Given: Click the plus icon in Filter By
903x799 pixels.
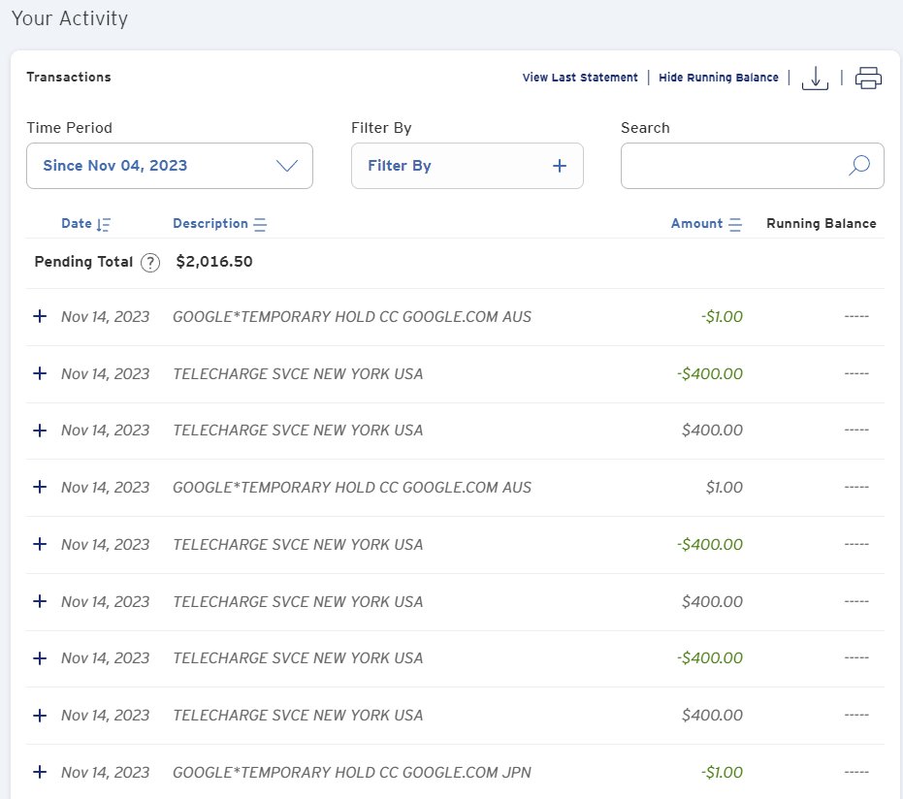Looking at the screenshot, I should coord(559,166).
